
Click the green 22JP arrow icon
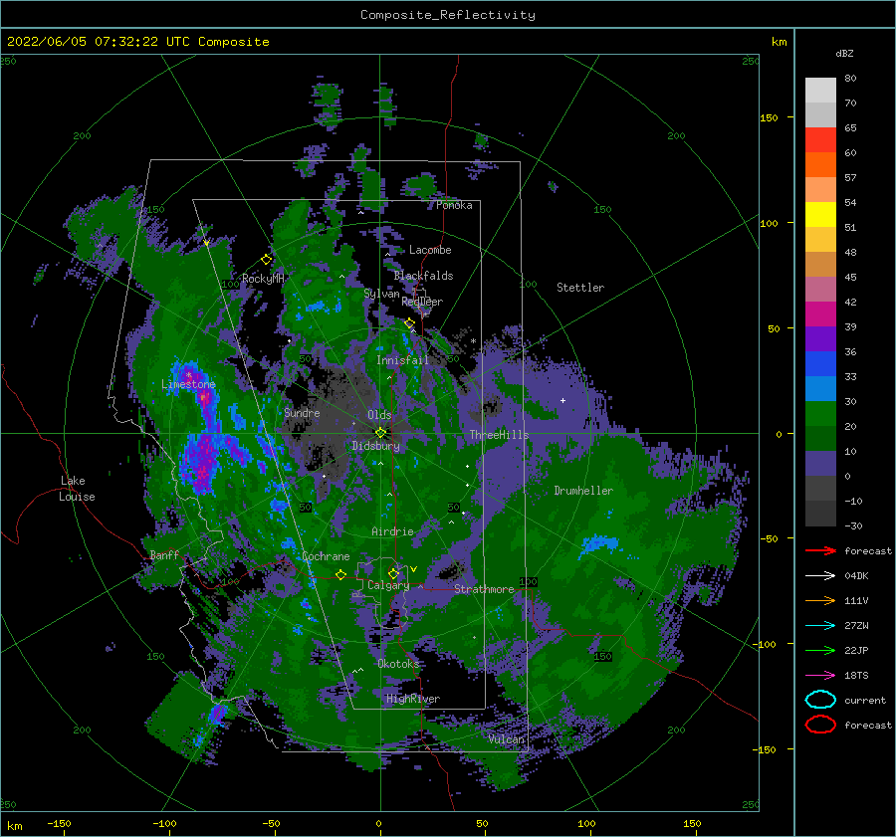pyautogui.click(x=820, y=650)
